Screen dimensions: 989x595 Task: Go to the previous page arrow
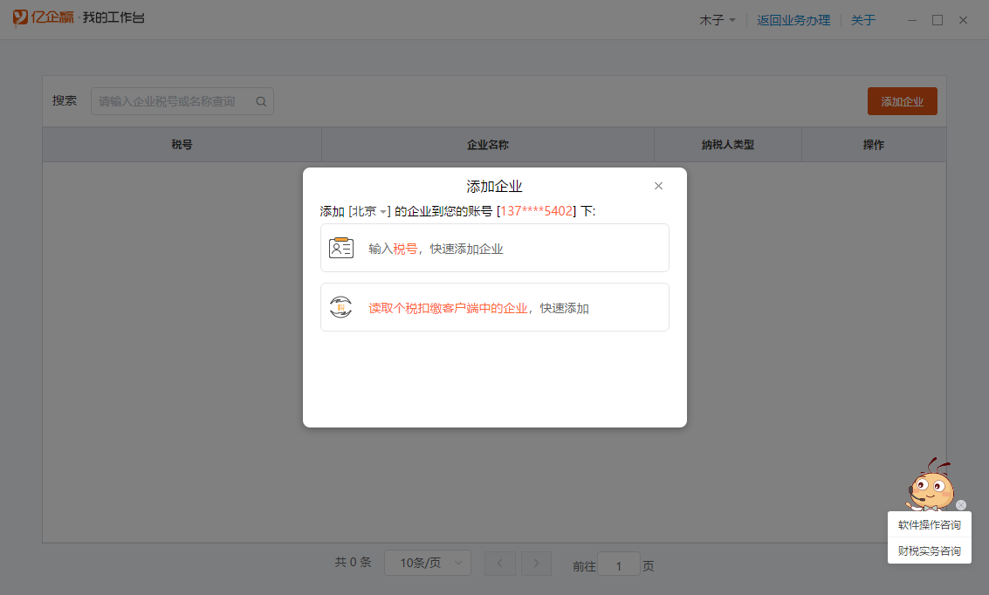click(499, 564)
